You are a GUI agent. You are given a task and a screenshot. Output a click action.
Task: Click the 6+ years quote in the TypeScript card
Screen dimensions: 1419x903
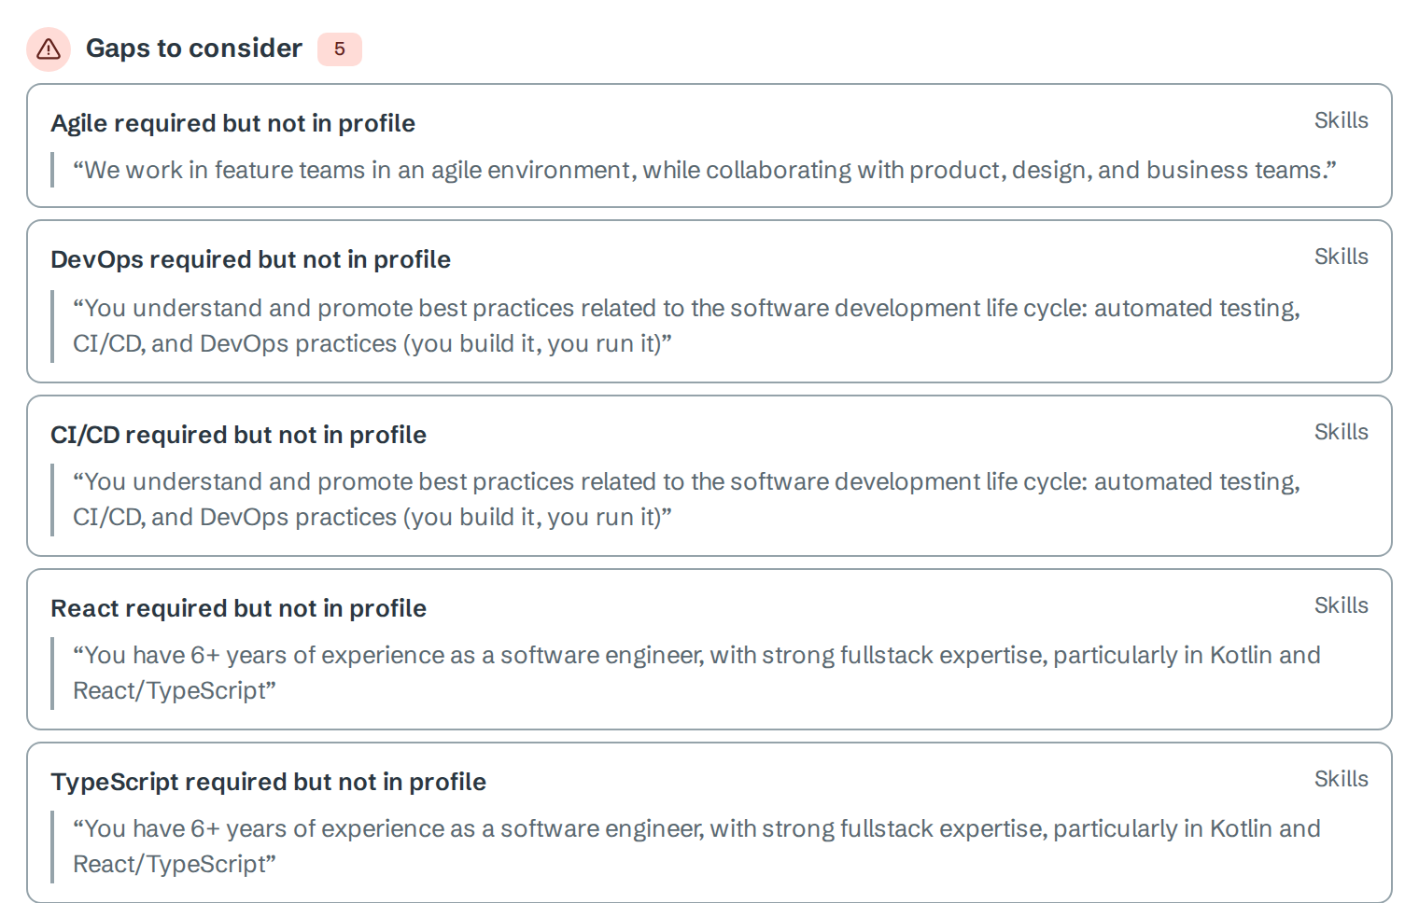pyautogui.click(x=696, y=846)
